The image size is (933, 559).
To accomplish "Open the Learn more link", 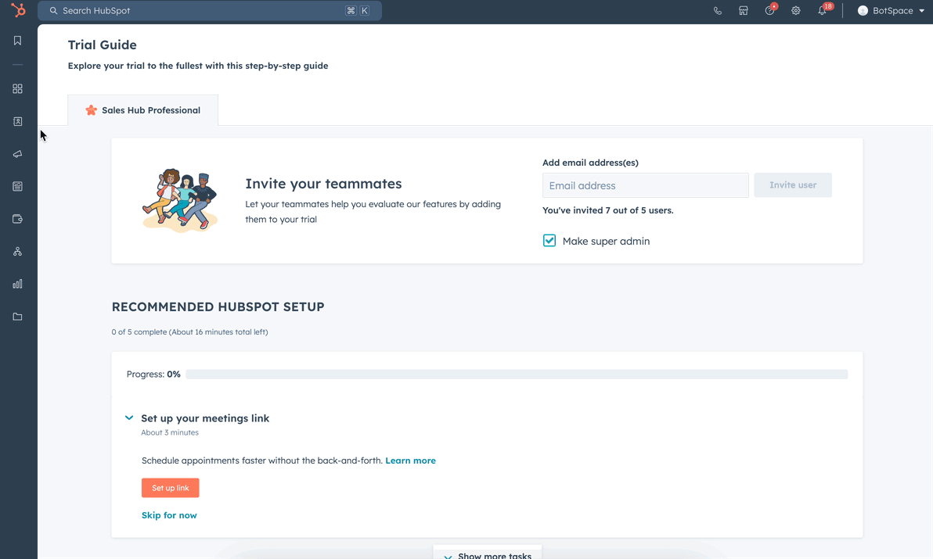I will click(x=411, y=460).
